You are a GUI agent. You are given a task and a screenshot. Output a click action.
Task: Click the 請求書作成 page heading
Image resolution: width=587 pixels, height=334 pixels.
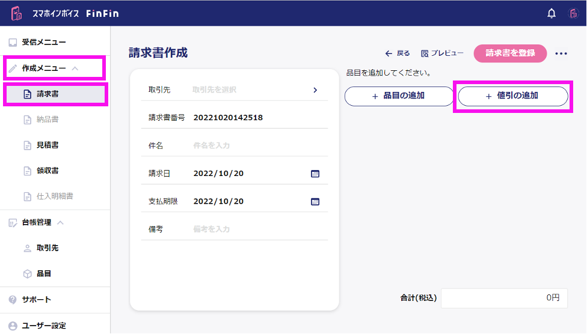point(158,53)
